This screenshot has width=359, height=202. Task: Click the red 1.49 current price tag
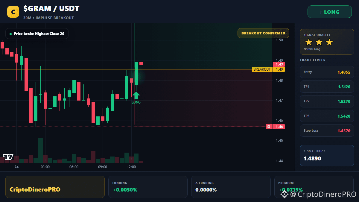pos(279,64)
